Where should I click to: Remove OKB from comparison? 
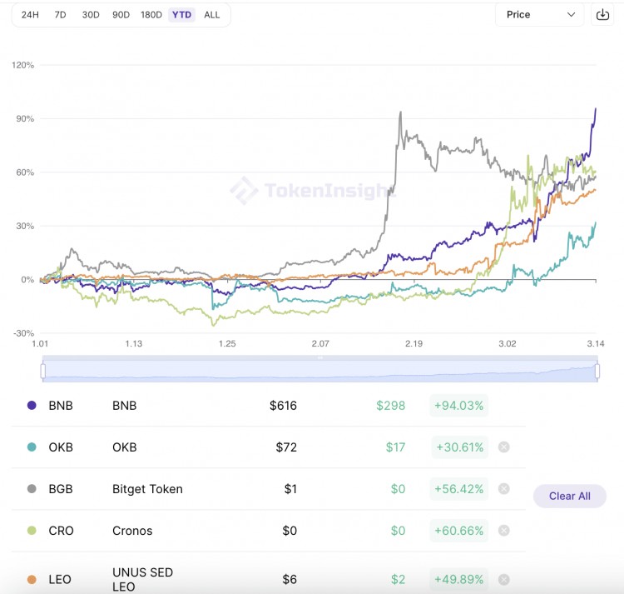504,447
